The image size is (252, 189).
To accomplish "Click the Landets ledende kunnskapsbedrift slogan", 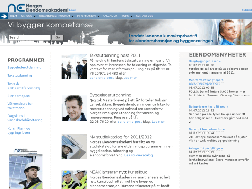I will click(x=171, y=38).
